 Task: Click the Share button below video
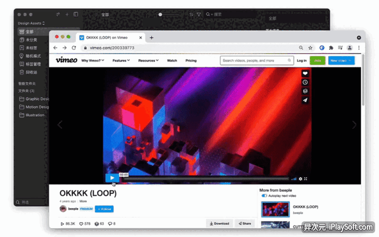pyautogui.click(x=245, y=224)
